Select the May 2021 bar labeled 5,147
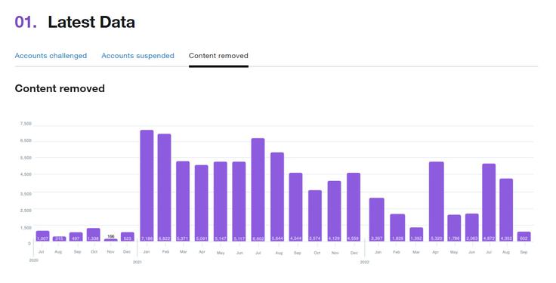 point(221,201)
